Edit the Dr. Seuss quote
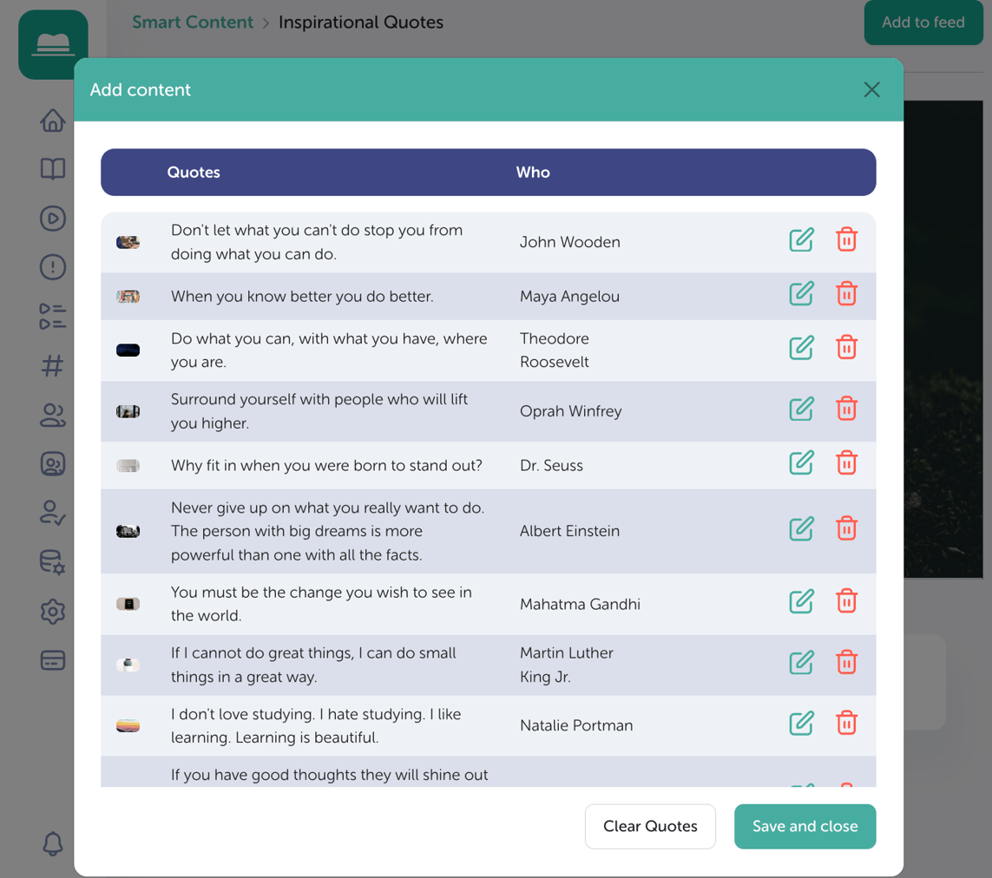 pos(801,463)
